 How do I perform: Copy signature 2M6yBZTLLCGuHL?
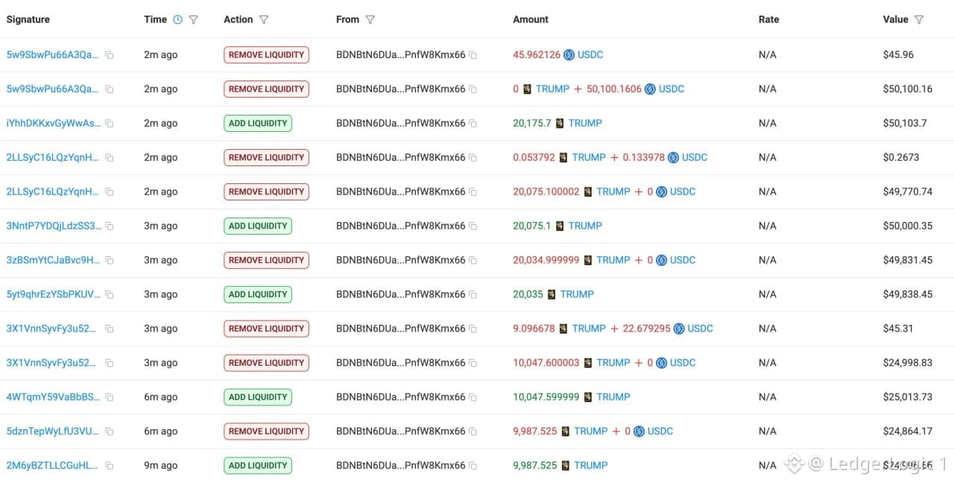tap(109, 466)
